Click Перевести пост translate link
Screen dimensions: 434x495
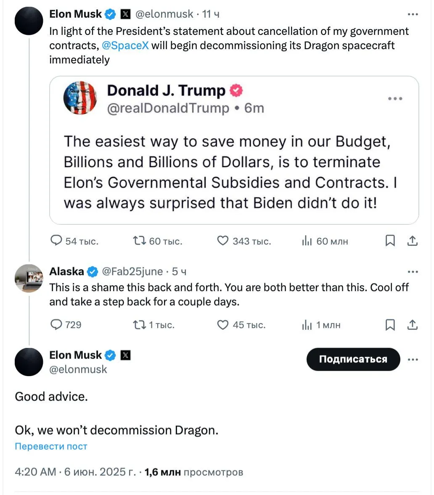[51, 446]
